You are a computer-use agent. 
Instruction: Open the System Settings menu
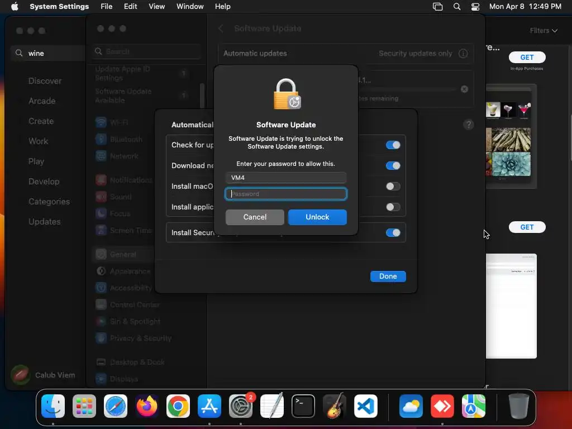point(59,7)
